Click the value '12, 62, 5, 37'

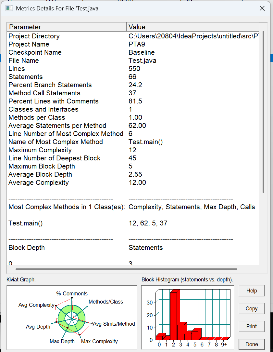pos(148,223)
